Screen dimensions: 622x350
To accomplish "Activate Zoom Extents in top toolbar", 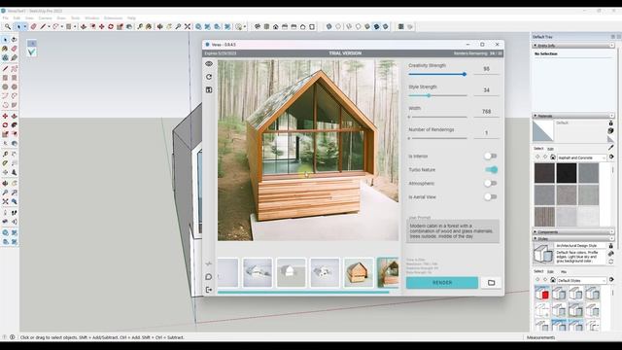I will 188,26.
